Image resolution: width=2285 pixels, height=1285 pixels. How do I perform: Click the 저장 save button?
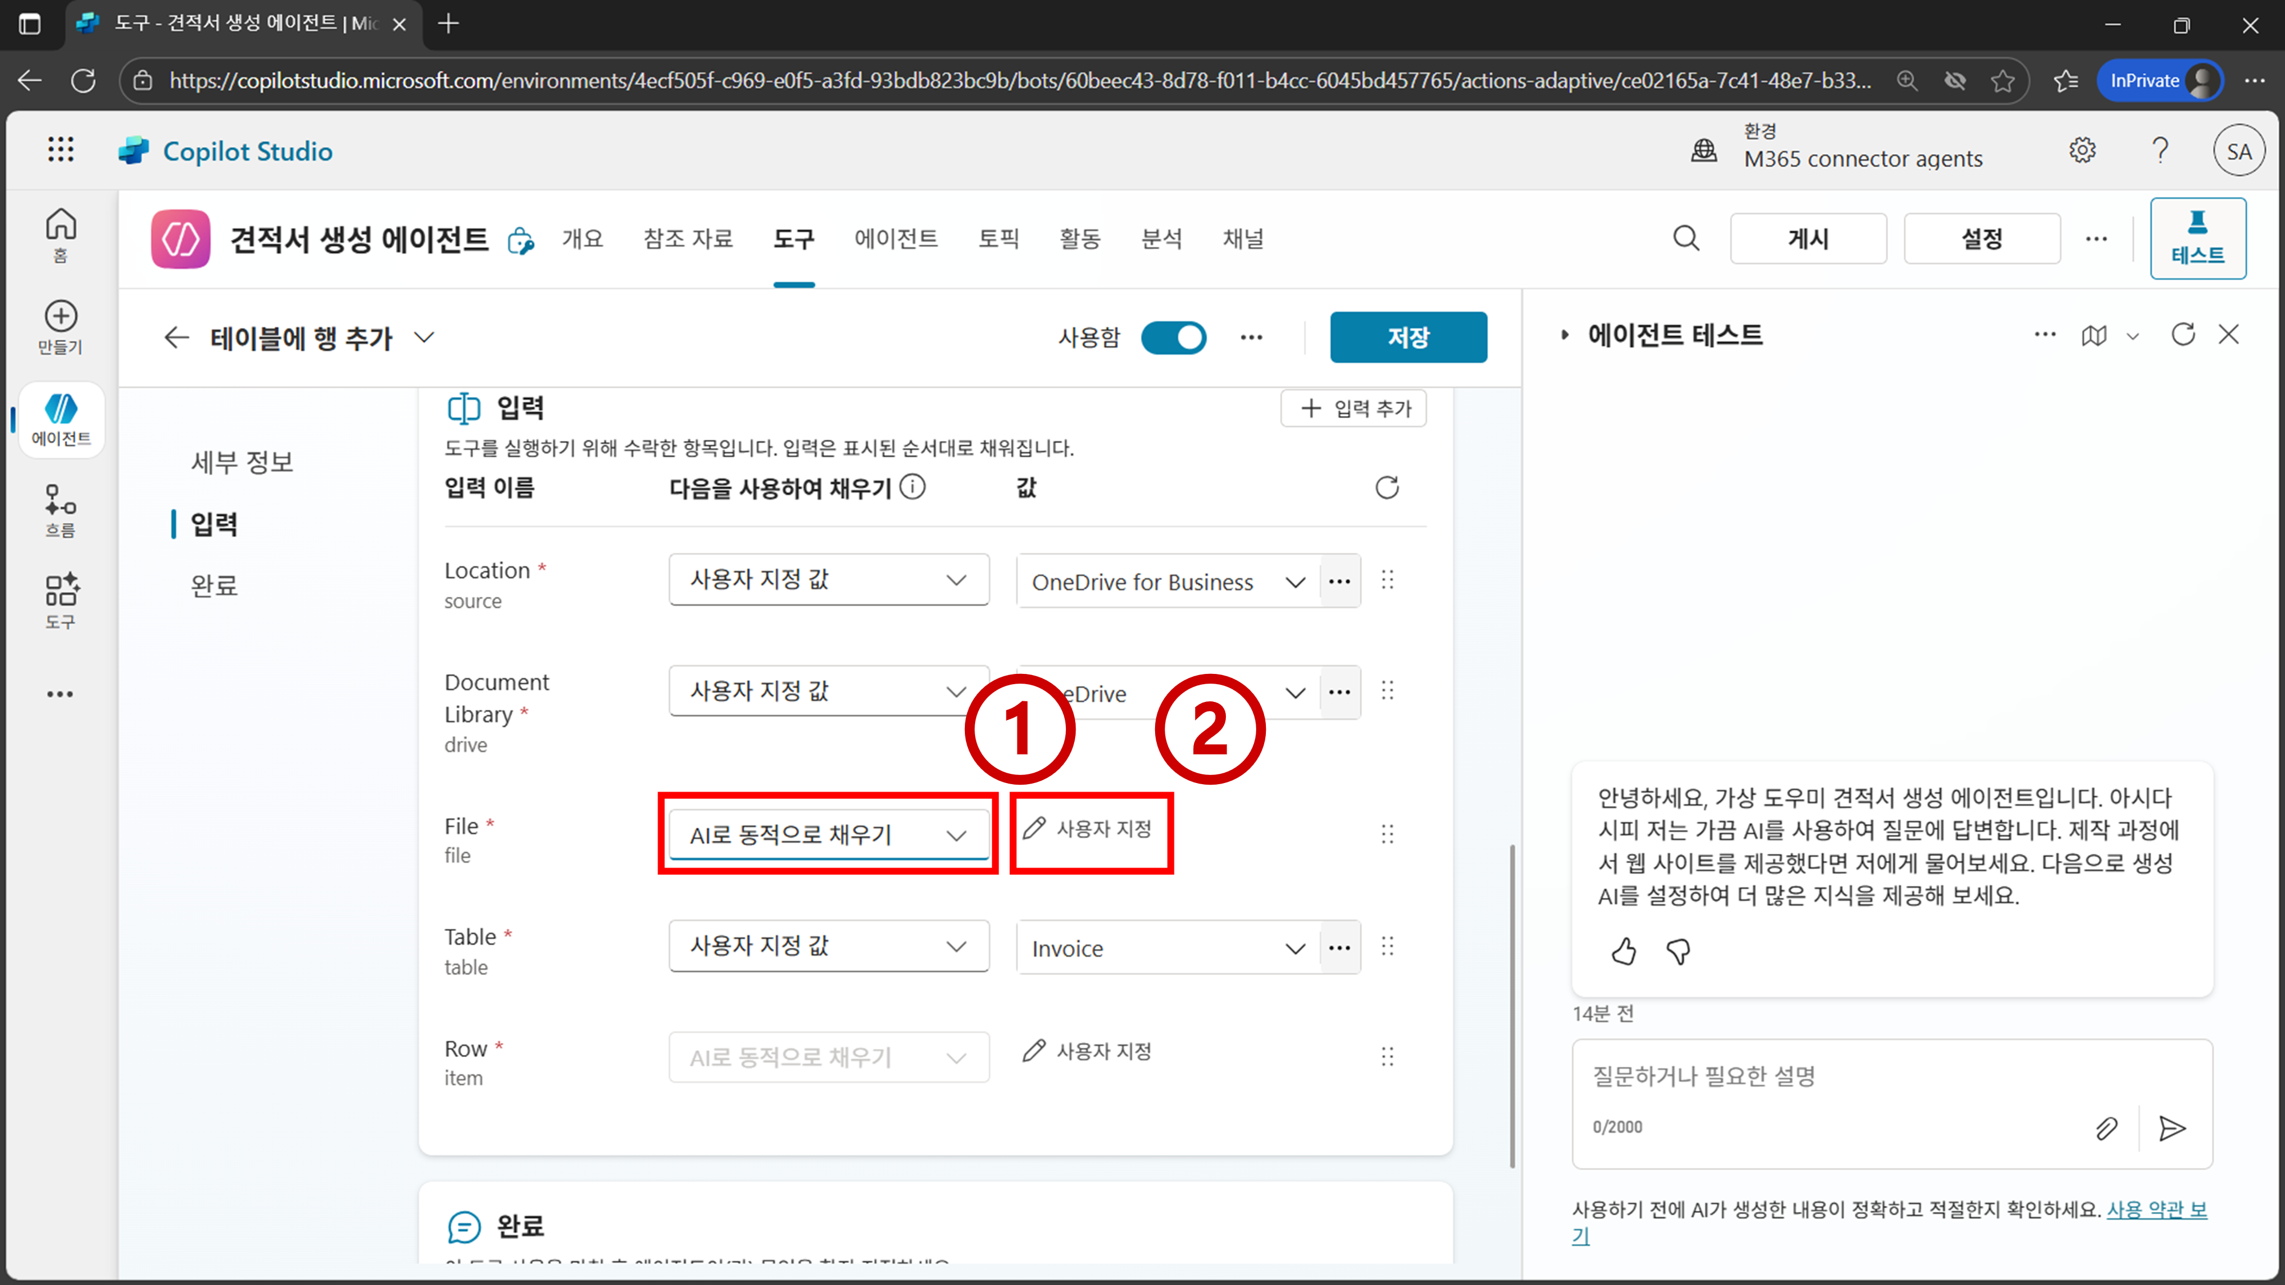[x=1408, y=337]
